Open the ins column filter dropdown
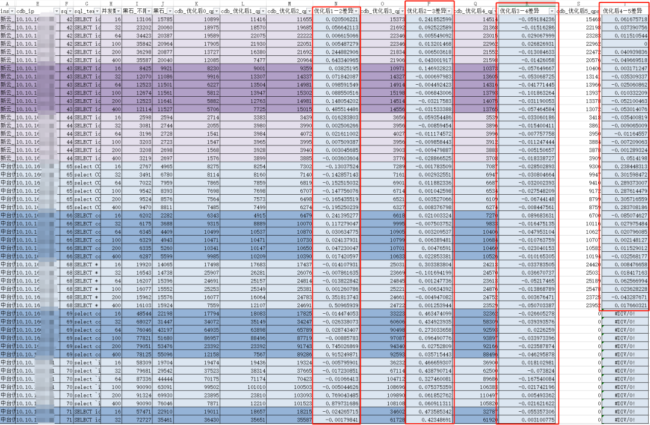The width and height of the screenshot is (650, 425). point(12,11)
